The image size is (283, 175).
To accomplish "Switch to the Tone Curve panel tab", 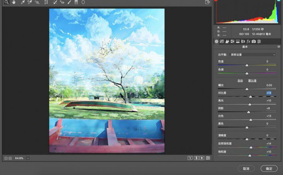I will [x=222, y=41].
